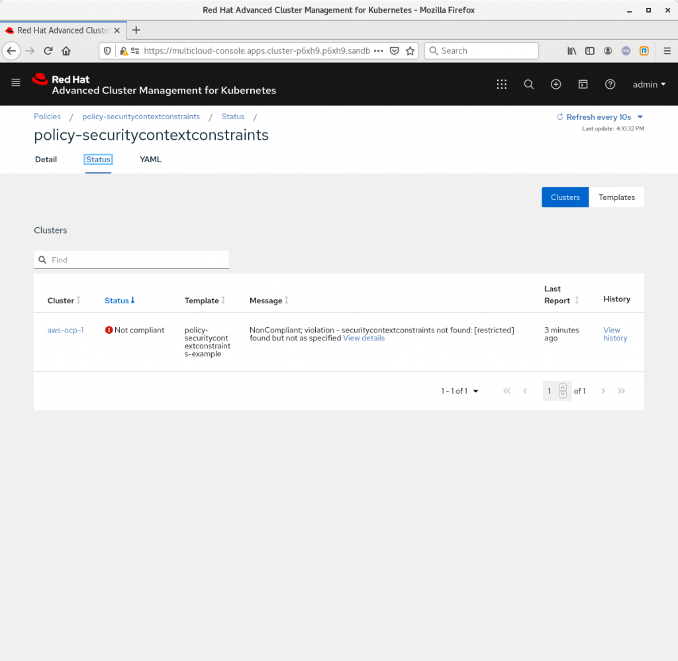Click browser forward arrow

point(30,51)
